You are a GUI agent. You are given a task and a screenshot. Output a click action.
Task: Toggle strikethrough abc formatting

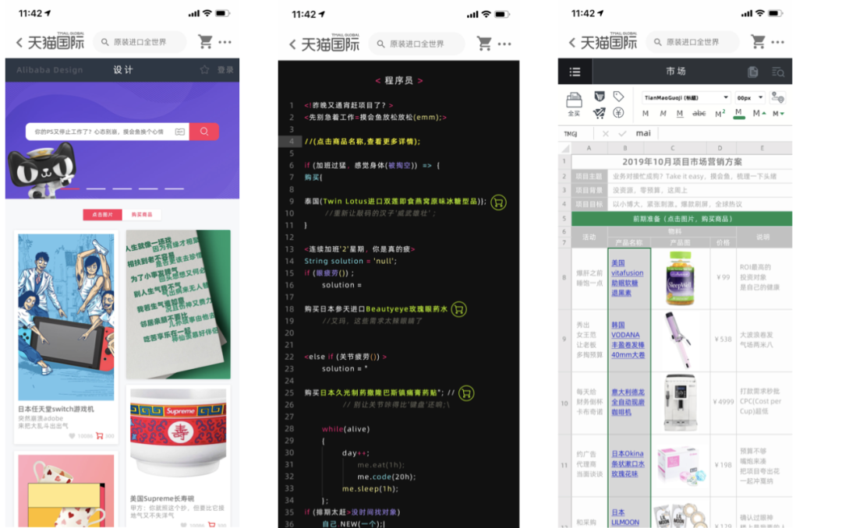coord(699,114)
